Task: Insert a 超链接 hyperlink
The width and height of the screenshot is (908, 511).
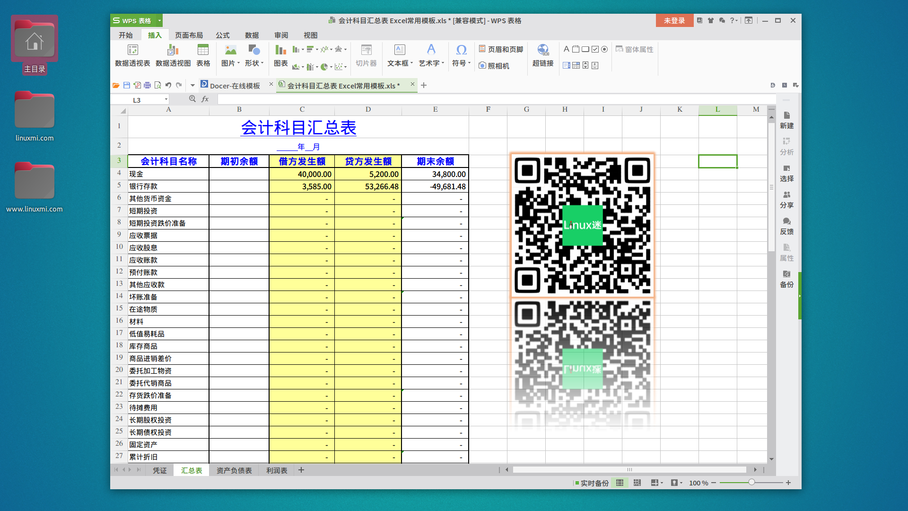Action: tap(543, 55)
